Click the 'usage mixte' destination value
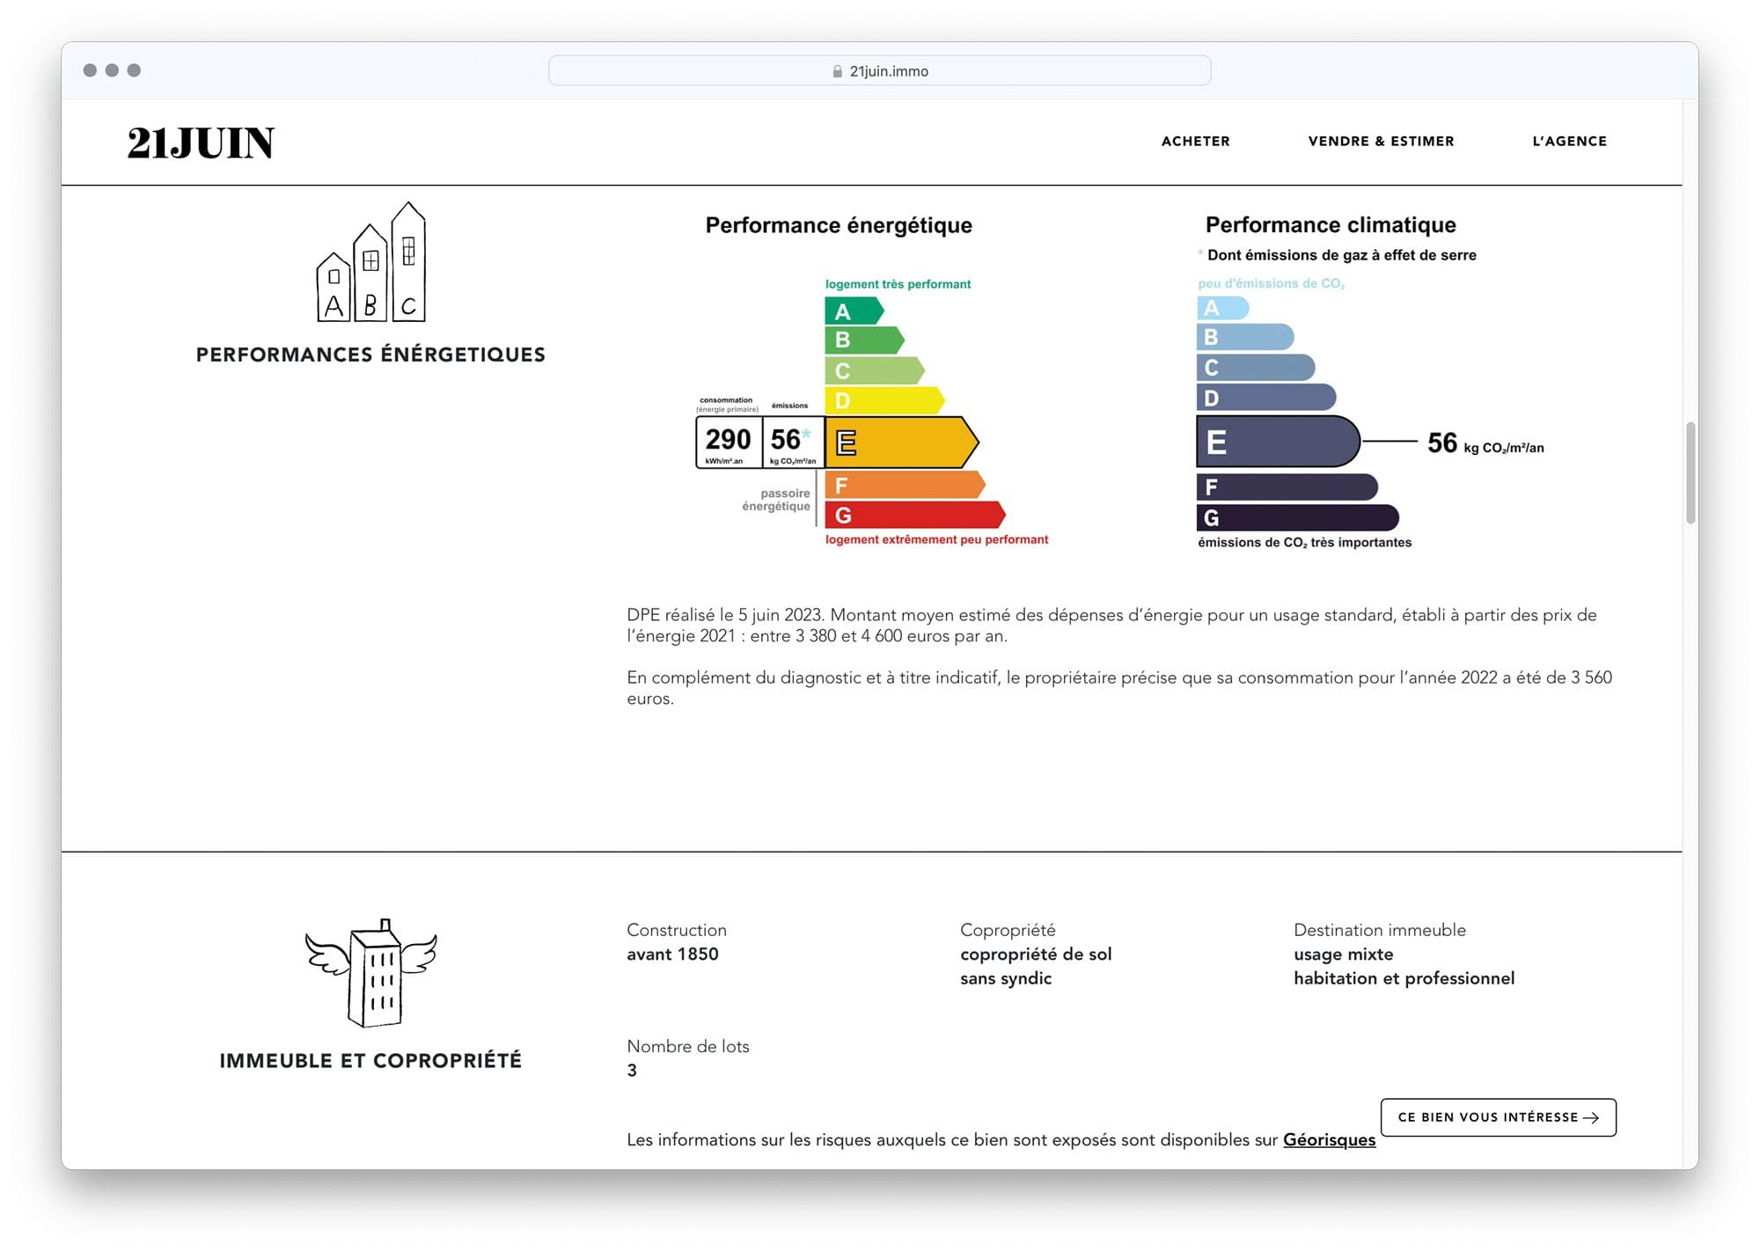 [1343, 954]
